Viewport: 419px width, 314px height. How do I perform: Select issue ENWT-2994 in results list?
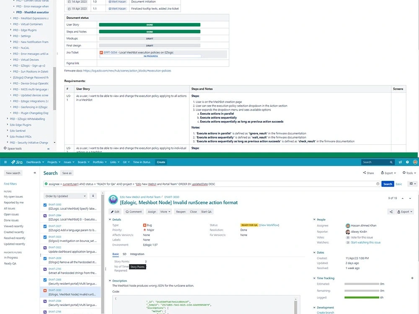(x=70, y=217)
